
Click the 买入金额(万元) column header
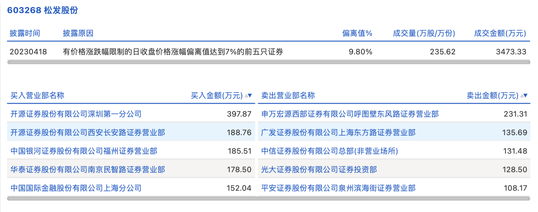pyautogui.click(x=216, y=96)
